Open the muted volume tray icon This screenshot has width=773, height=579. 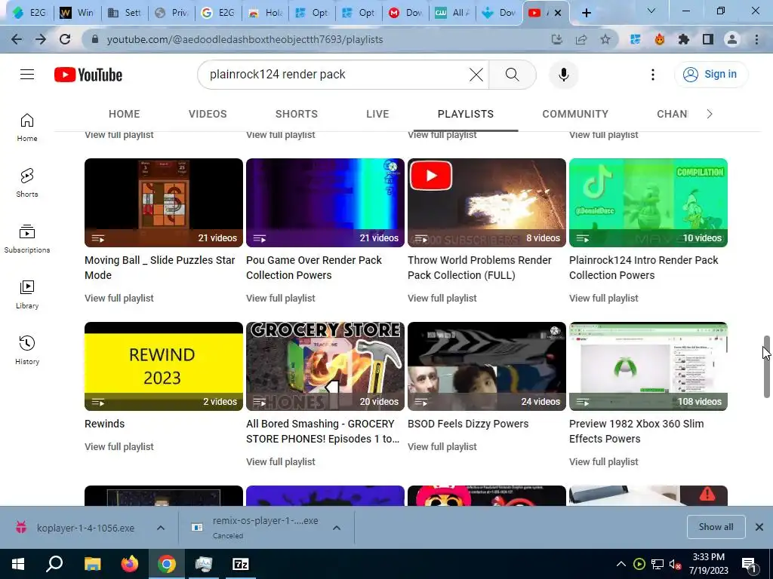coord(675,564)
